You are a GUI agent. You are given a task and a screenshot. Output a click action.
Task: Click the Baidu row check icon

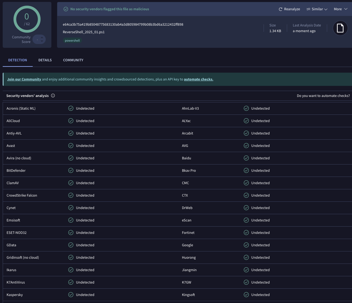tap(246, 158)
